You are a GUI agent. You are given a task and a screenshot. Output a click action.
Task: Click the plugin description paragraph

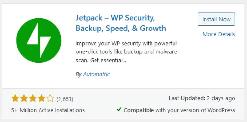coord(126,52)
